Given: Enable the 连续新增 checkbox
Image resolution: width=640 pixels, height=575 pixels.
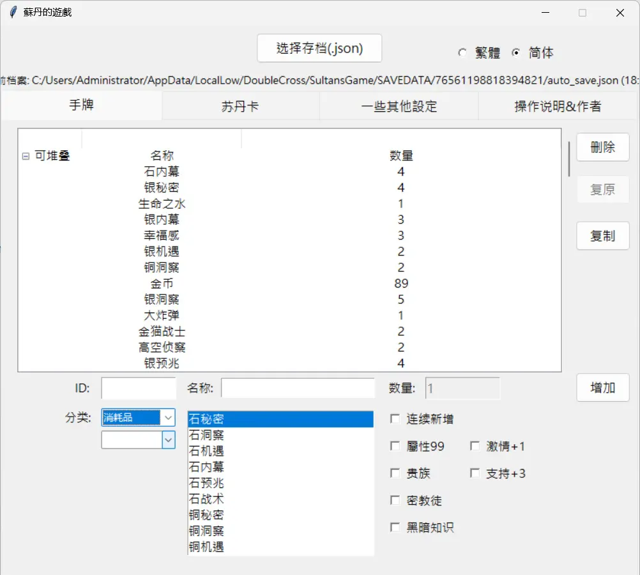Looking at the screenshot, I should (x=395, y=418).
